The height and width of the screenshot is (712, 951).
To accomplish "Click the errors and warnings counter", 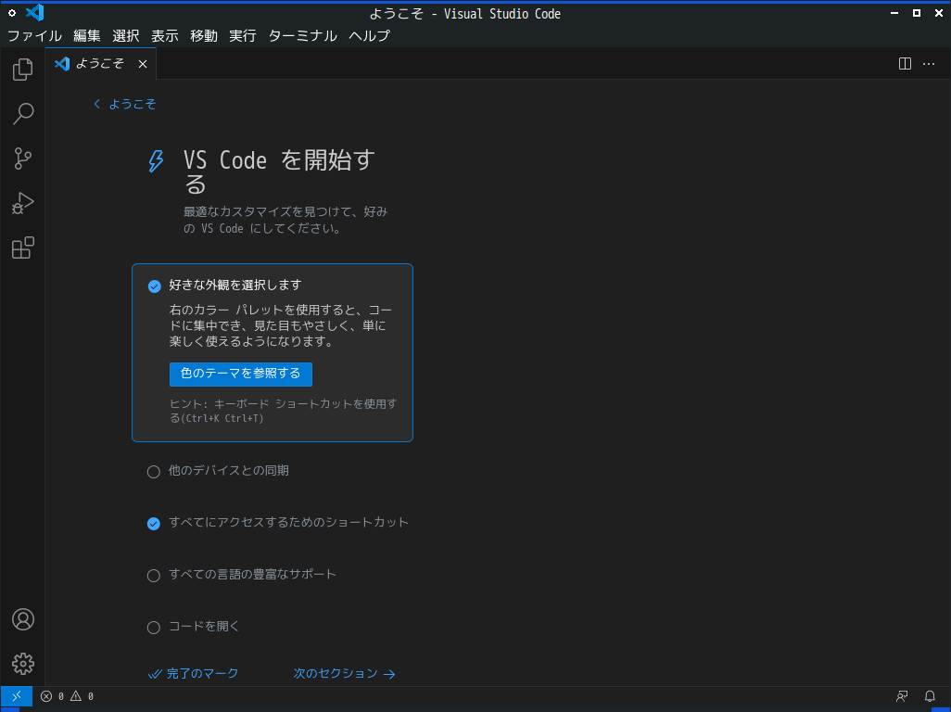I will pyautogui.click(x=65, y=696).
